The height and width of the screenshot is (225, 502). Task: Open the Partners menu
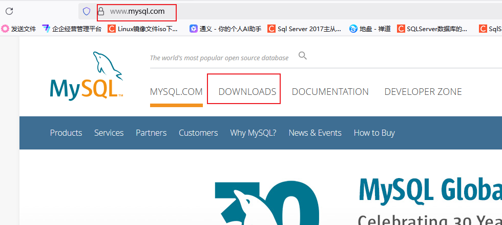tap(151, 133)
